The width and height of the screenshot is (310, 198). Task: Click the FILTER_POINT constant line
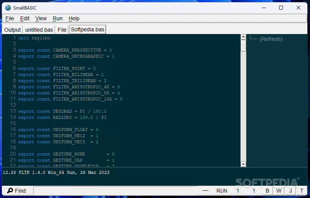point(57,68)
